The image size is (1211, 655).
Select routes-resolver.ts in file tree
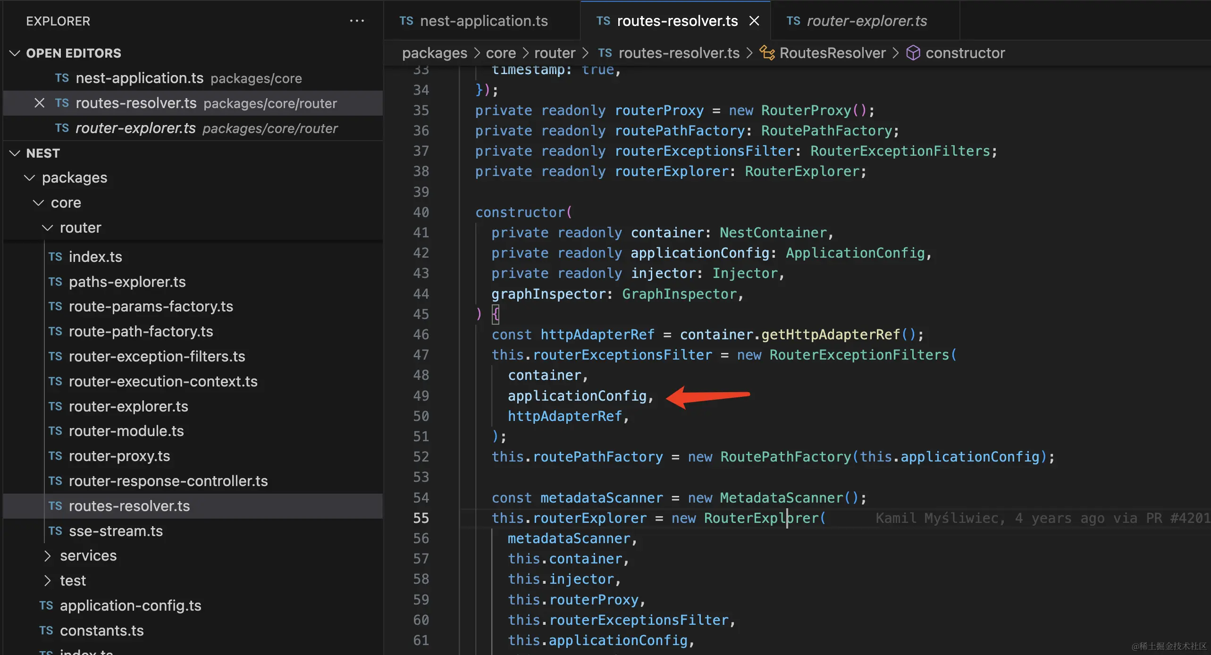[193, 506]
